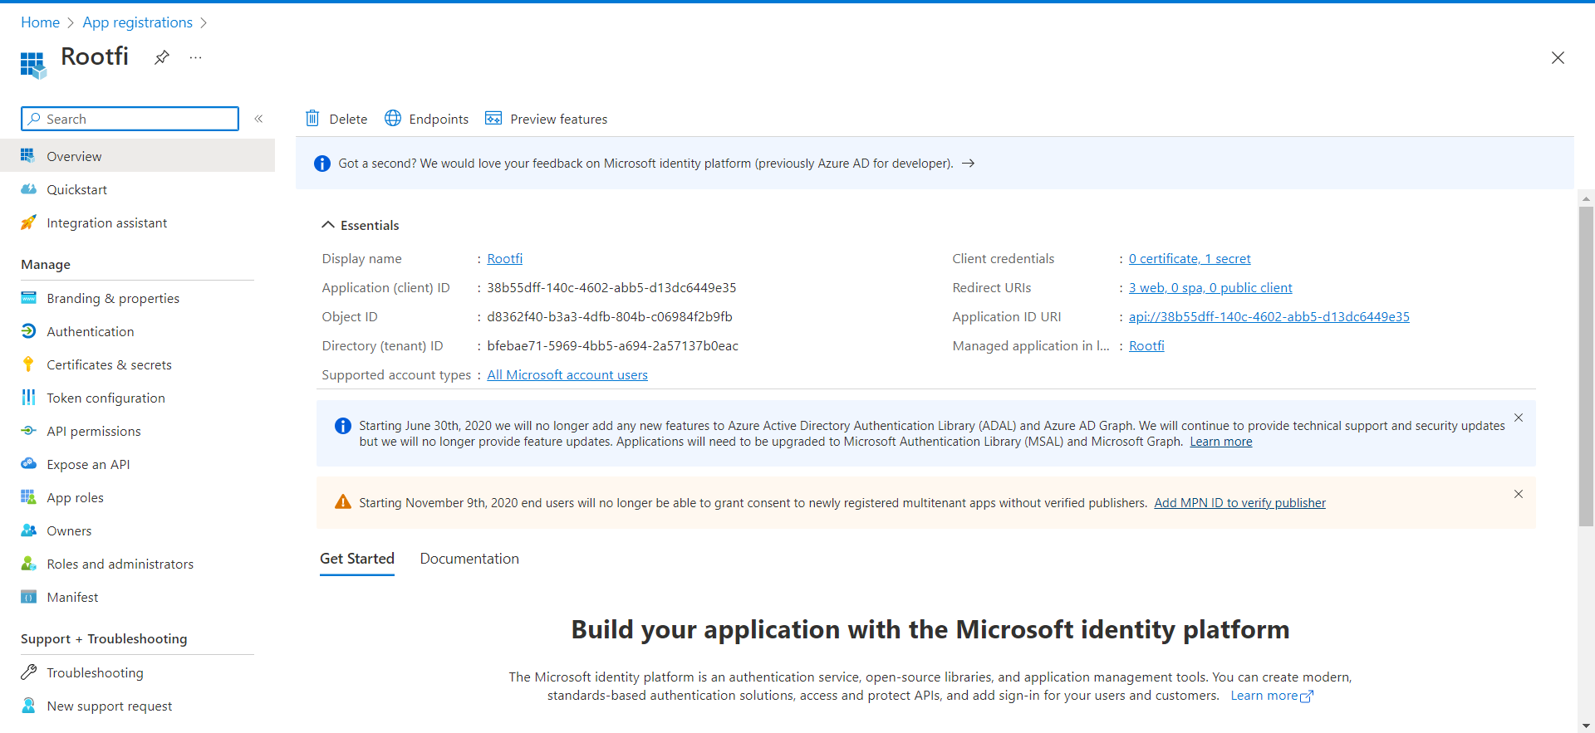Click the info icon in feedback banner
Viewport: 1595px width, 733px height.
pyautogui.click(x=322, y=164)
